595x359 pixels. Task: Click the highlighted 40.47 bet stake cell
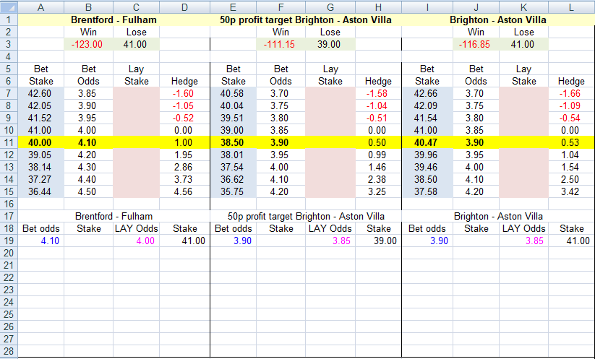click(427, 143)
